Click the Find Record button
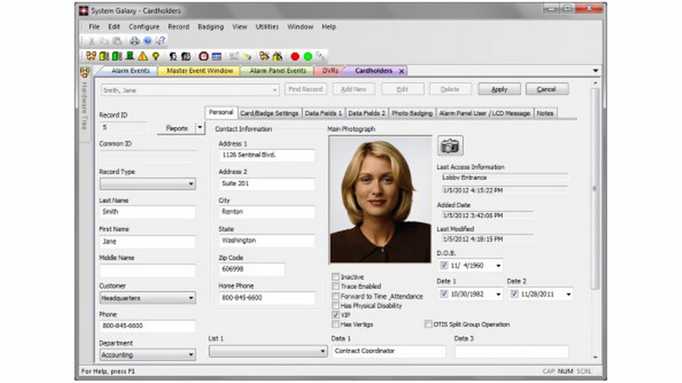This screenshot has width=682, height=383. 305,89
